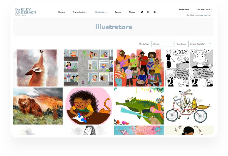The height and width of the screenshot is (156, 228).
Task: Click the Darley Anderson logo
Action: [x=26, y=12]
